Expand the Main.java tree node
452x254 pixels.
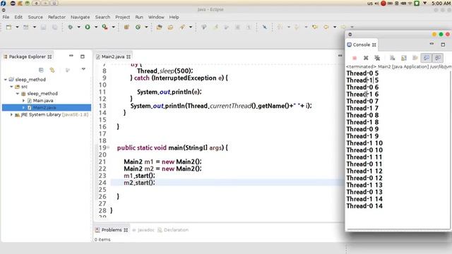coord(23,100)
